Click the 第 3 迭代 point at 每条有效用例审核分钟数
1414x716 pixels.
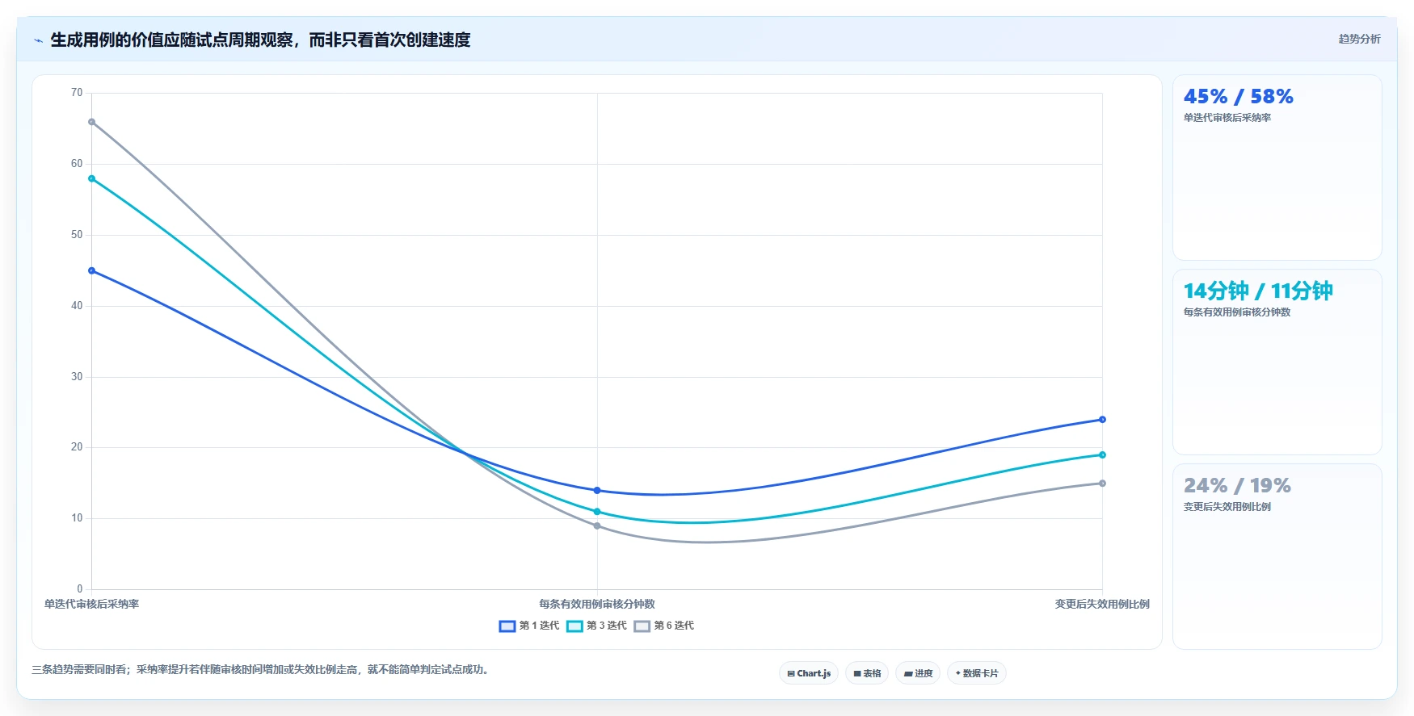coord(597,512)
